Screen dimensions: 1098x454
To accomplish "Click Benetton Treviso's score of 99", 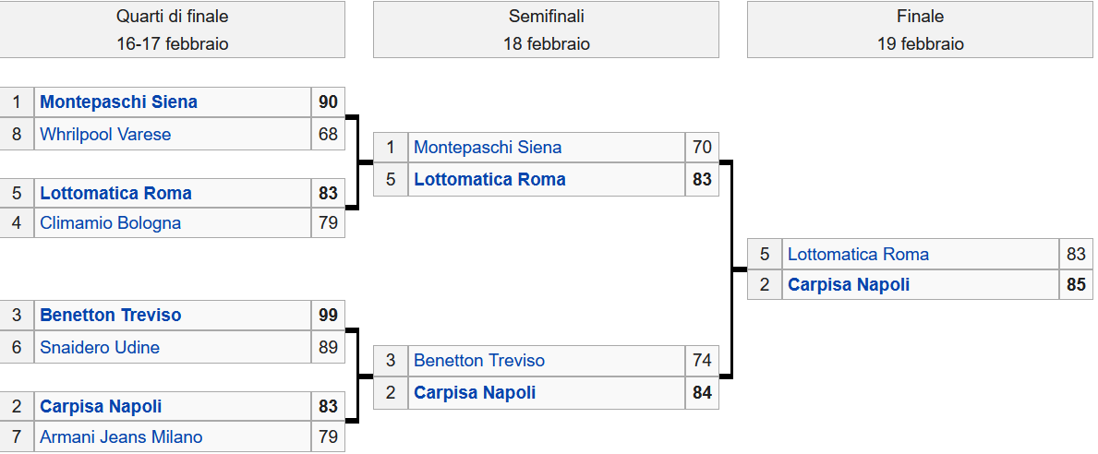I will click(x=328, y=316).
